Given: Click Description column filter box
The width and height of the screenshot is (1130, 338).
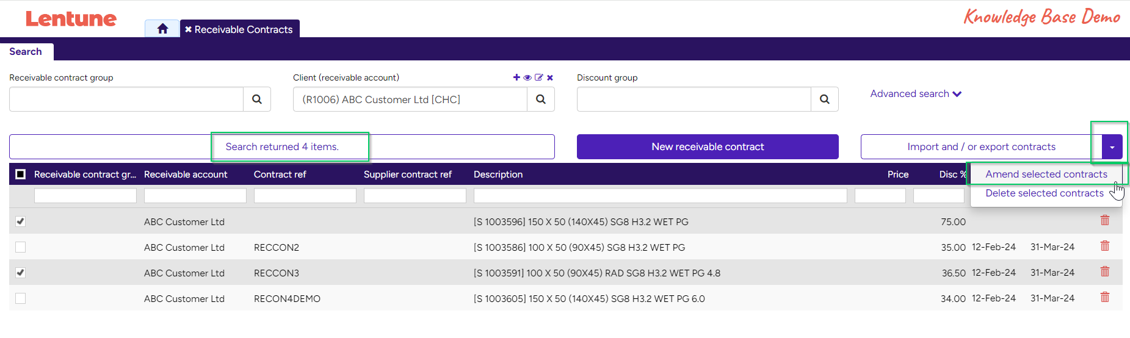Looking at the screenshot, I should point(661,195).
